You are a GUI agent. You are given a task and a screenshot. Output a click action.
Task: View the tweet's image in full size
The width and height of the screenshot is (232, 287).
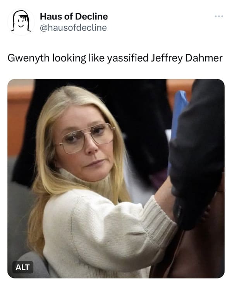point(116,179)
